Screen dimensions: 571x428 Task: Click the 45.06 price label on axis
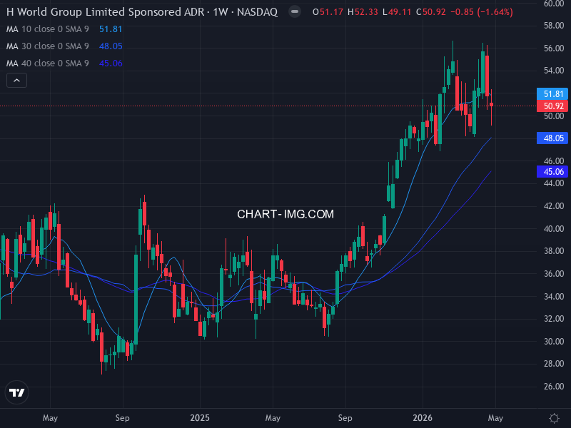tap(552, 171)
